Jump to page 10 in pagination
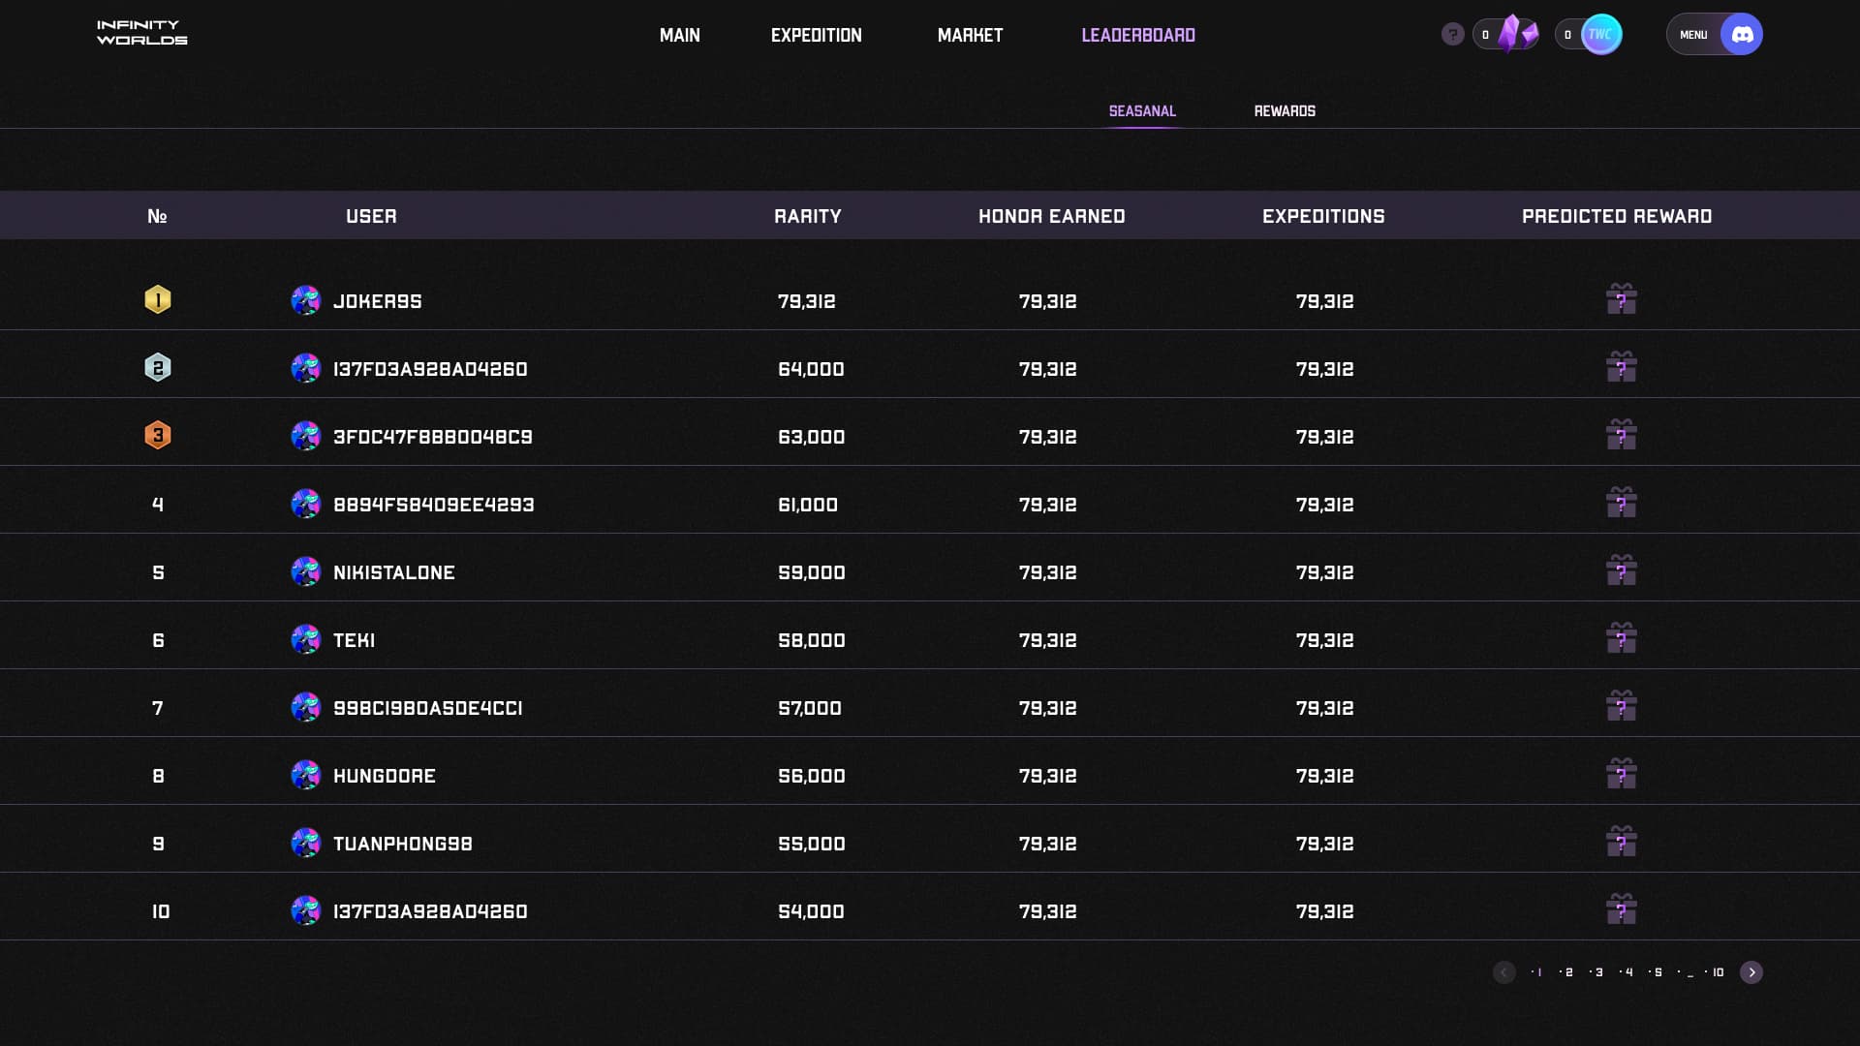Screen dimensions: 1860x1046 [x=1718, y=972]
